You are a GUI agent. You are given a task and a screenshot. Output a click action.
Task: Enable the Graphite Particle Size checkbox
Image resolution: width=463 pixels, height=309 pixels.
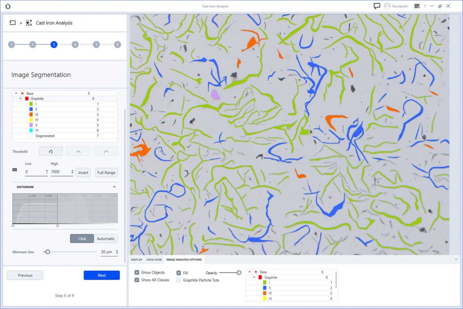pyautogui.click(x=179, y=280)
